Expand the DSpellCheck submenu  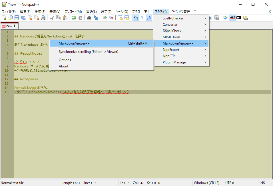tap(181, 31)
